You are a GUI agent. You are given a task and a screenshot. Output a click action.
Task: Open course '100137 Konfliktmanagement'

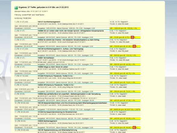point(49,22)
